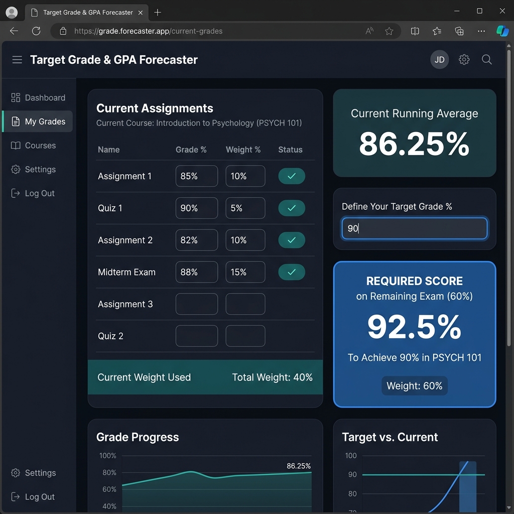Viewport: 514px width, 514px height.
Task: Click the bar in Target vs. Current chart
Action: 468,487
